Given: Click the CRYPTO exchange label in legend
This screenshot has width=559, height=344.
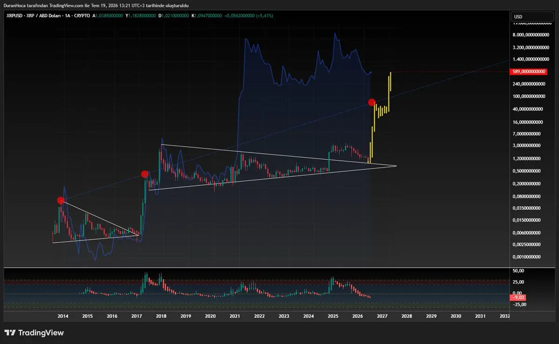Looking at the screenshot, I should coord(81,16).
